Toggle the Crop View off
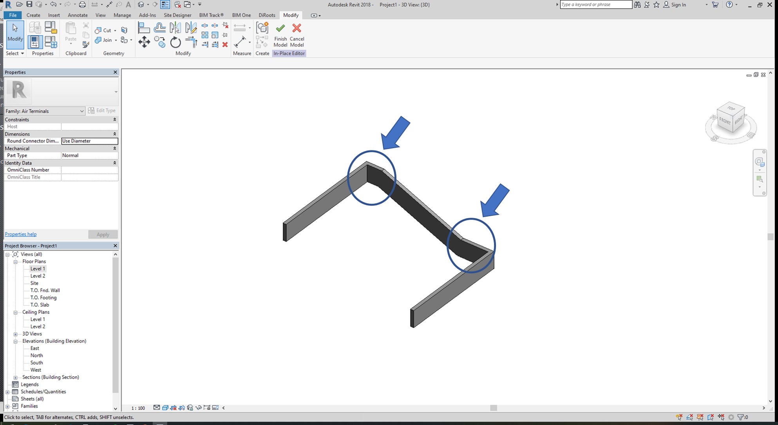This screenshot has height=425, width=778. [207, 408]
